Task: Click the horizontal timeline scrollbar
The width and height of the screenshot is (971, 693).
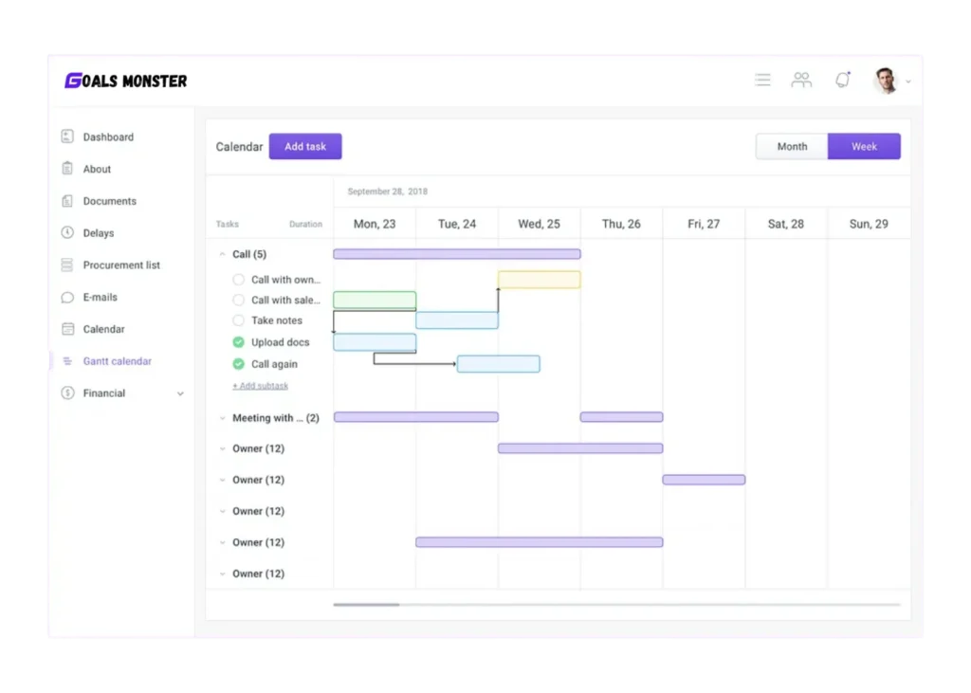Action: pyautogui.click(x=366, y=604)
